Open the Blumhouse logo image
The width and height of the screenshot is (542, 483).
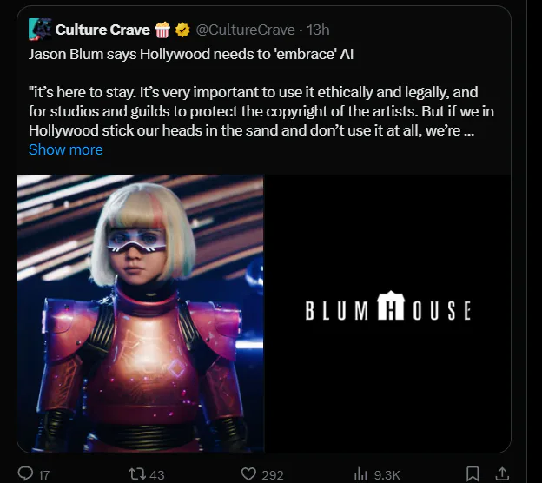387,311
